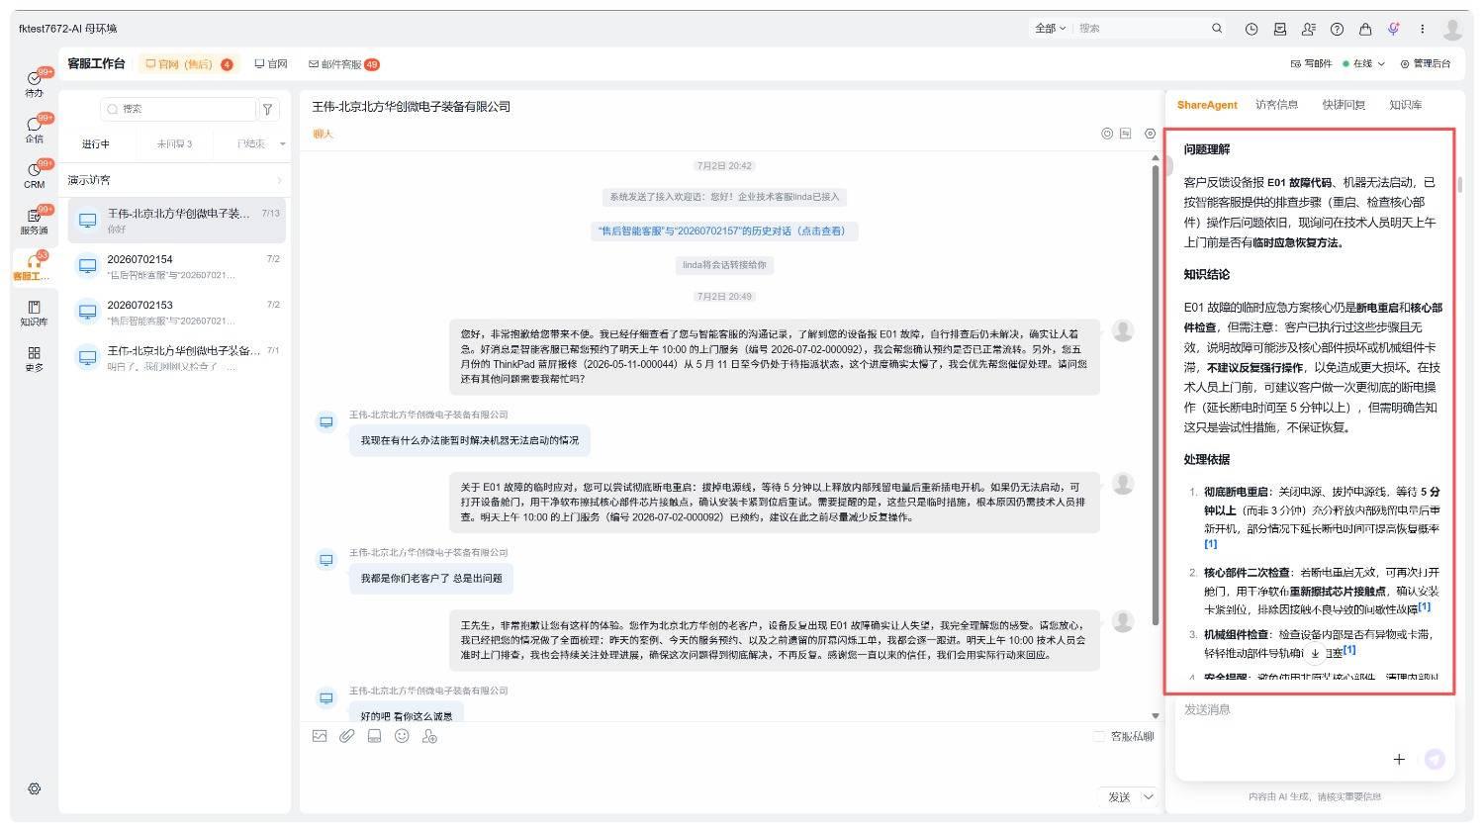Open the 售后智能客服 history conversation link
This screenshot has height=832, width=1484.
point(722,231)
